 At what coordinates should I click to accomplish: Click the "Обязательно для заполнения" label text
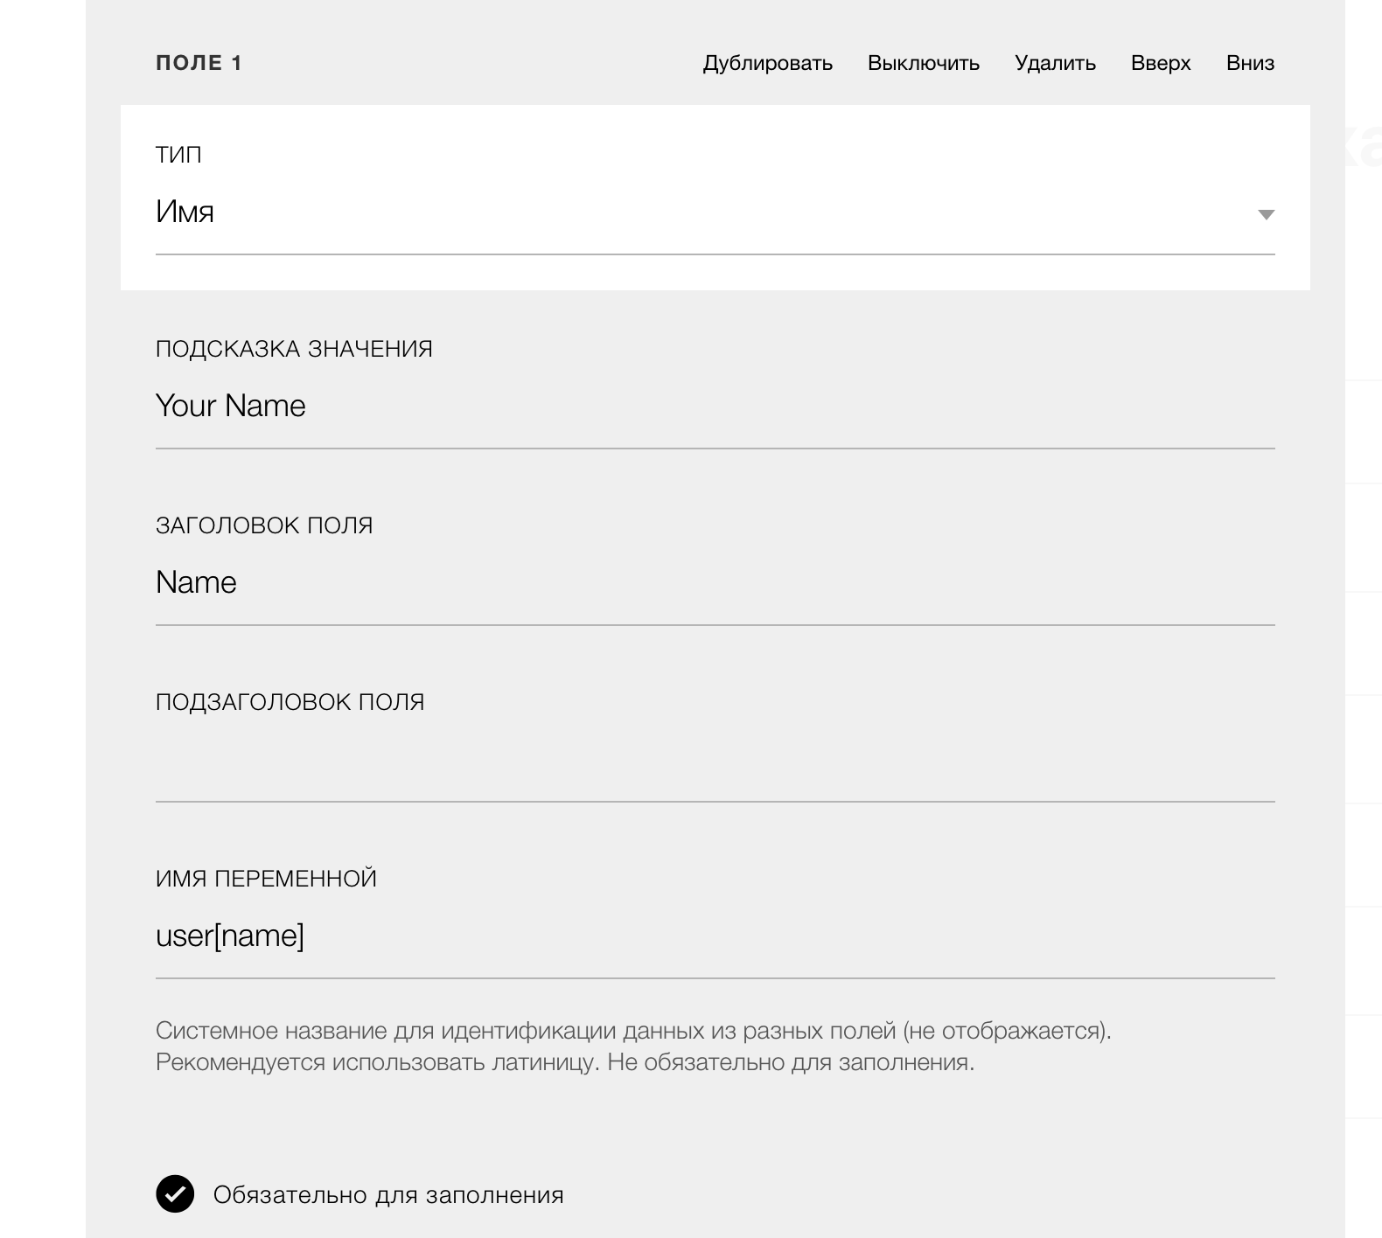pyautogui.click(x=388, y=1195)
